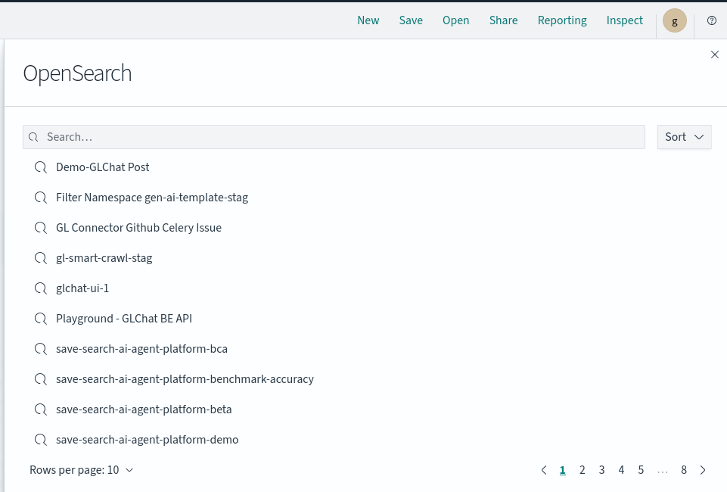This screenshot has width=727, height=492.
Task: Click Save in the top navigation
Action: point(411,20)
